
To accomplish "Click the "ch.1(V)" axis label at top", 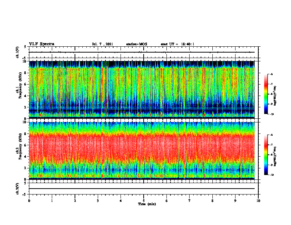I will 17,52.
